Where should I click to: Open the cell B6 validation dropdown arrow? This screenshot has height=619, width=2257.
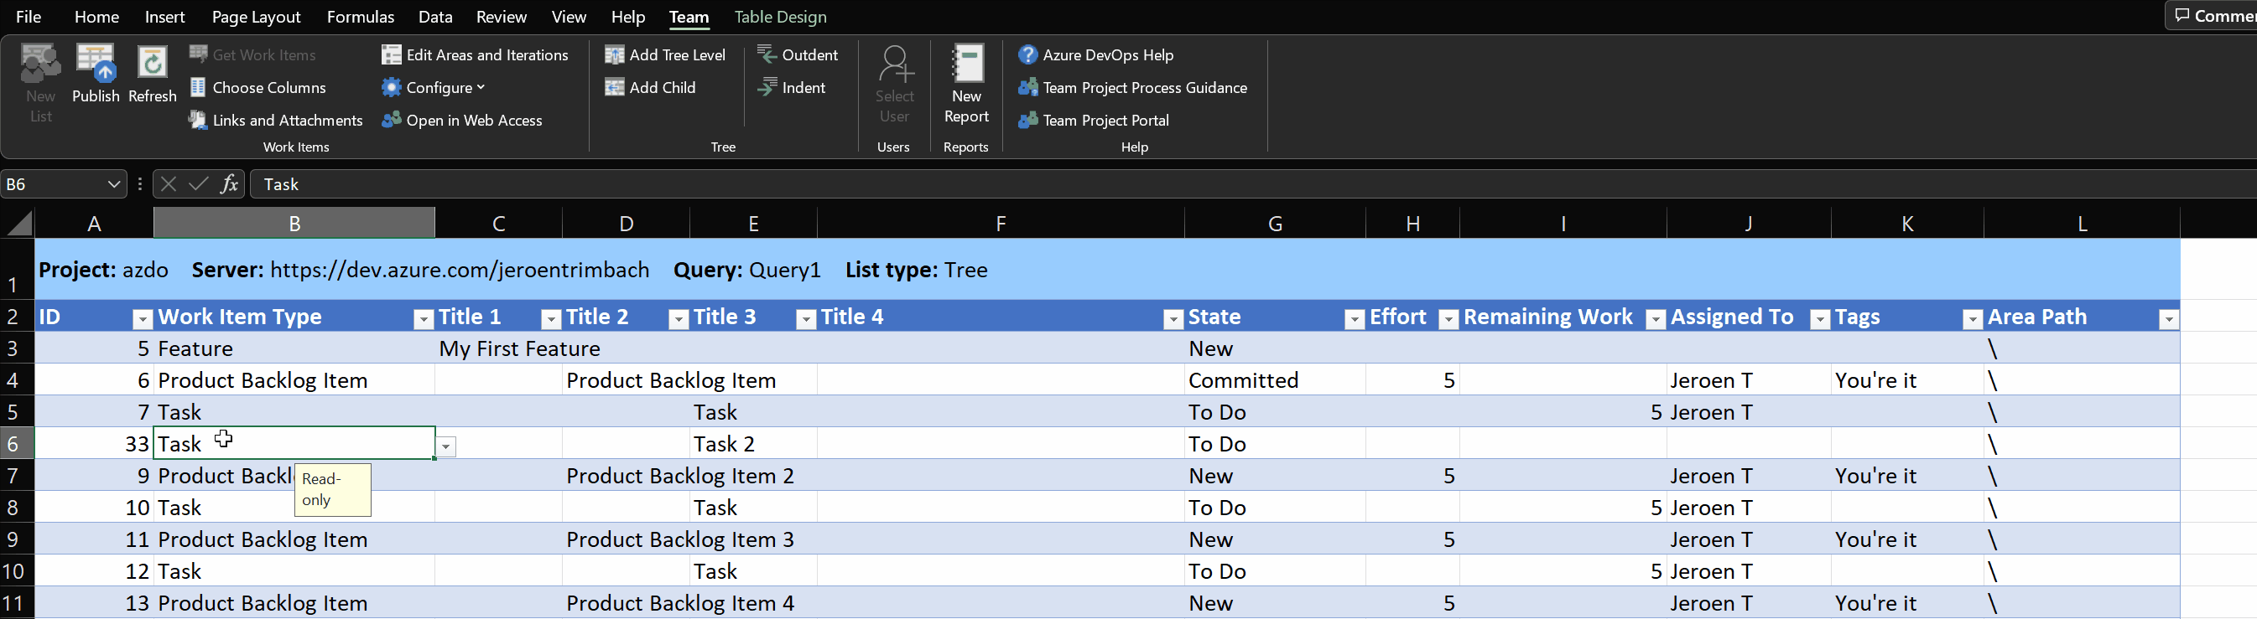tap(446, 446)
